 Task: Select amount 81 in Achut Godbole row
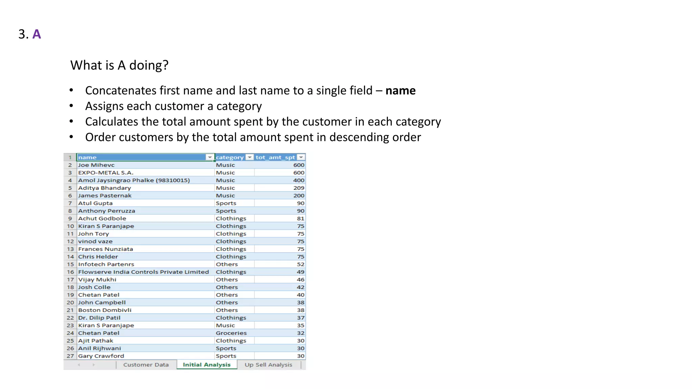tap(280, 218)
